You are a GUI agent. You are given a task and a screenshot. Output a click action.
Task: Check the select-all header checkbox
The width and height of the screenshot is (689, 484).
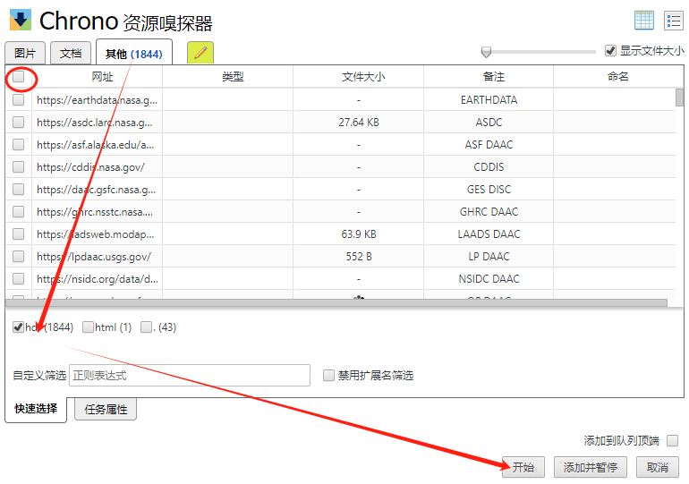19,77
